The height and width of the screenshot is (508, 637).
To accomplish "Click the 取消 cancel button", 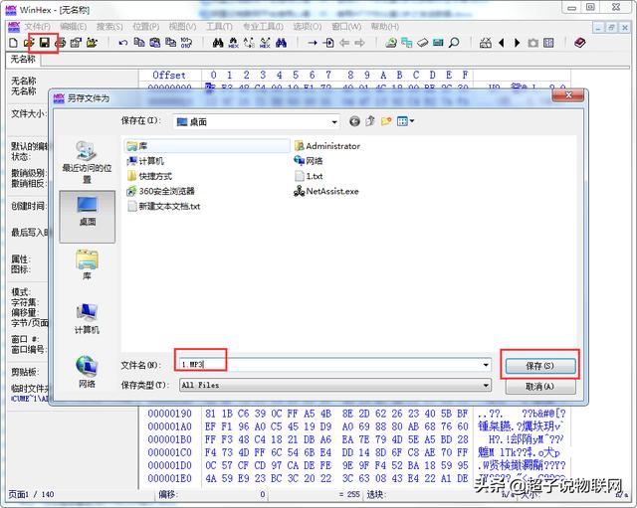I will [539, 387].
